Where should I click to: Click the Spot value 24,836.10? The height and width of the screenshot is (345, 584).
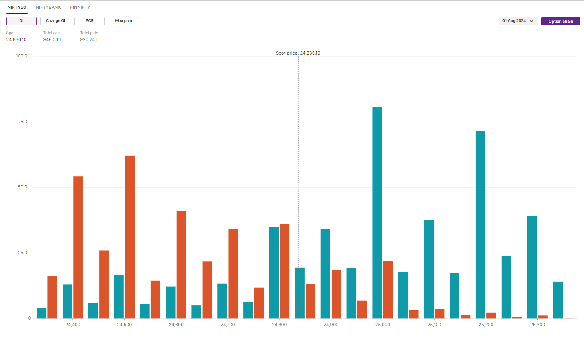click(16, 39)
